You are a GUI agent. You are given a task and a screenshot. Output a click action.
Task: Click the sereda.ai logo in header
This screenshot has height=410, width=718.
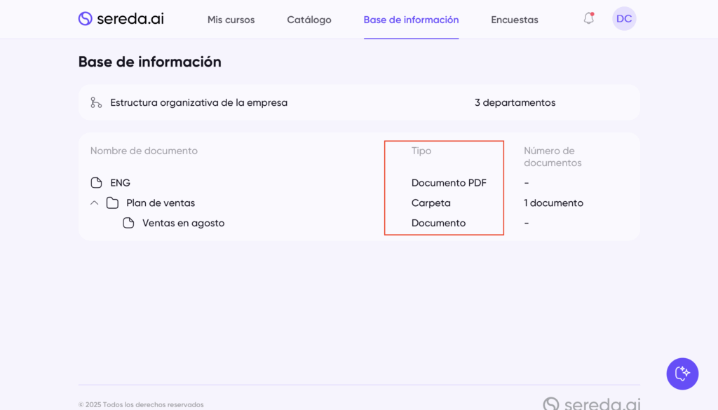pyautogui.click(x=121, y=19)
